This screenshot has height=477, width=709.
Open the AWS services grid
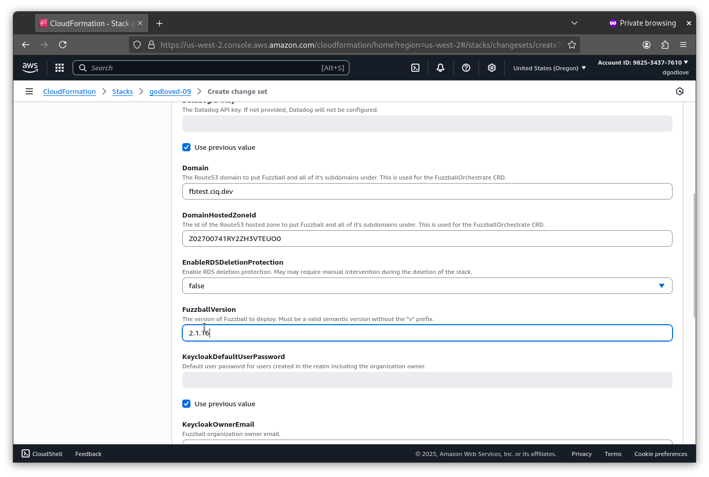pyautogui.click(x=60, y=67)
